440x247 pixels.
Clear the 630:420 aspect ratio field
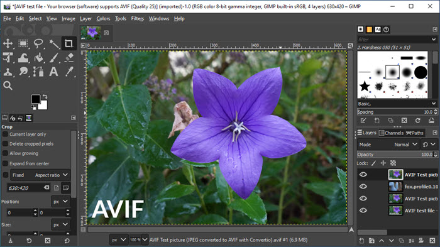[47, 187]
